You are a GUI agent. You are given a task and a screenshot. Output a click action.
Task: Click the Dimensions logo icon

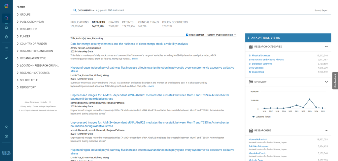[x=6, y=6]
